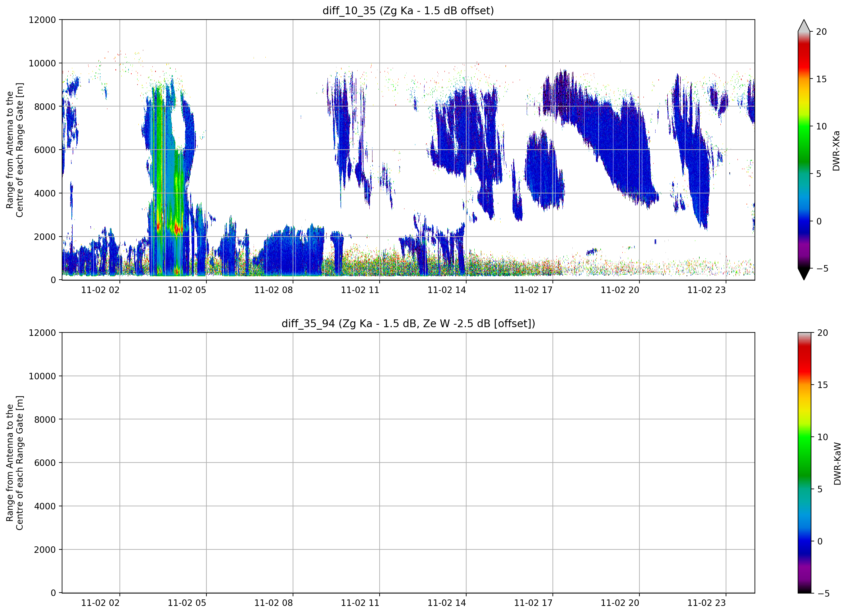This screenshot has height=614, width=848.
Task: Click the blue region of DWR-XKa colorbar
Action: [804, 221]
